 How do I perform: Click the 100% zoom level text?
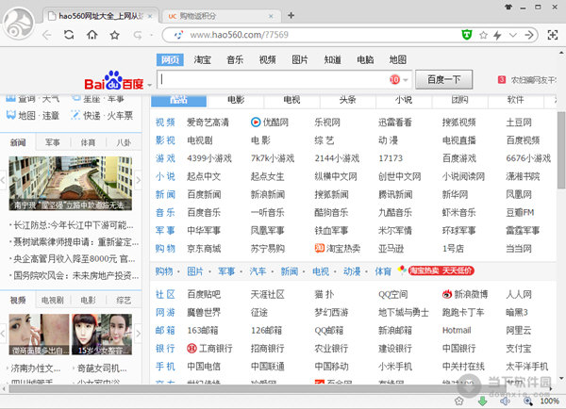pyautogui.click(x=549, y=401)
